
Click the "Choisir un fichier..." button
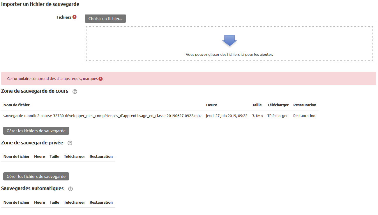(105, 19)
